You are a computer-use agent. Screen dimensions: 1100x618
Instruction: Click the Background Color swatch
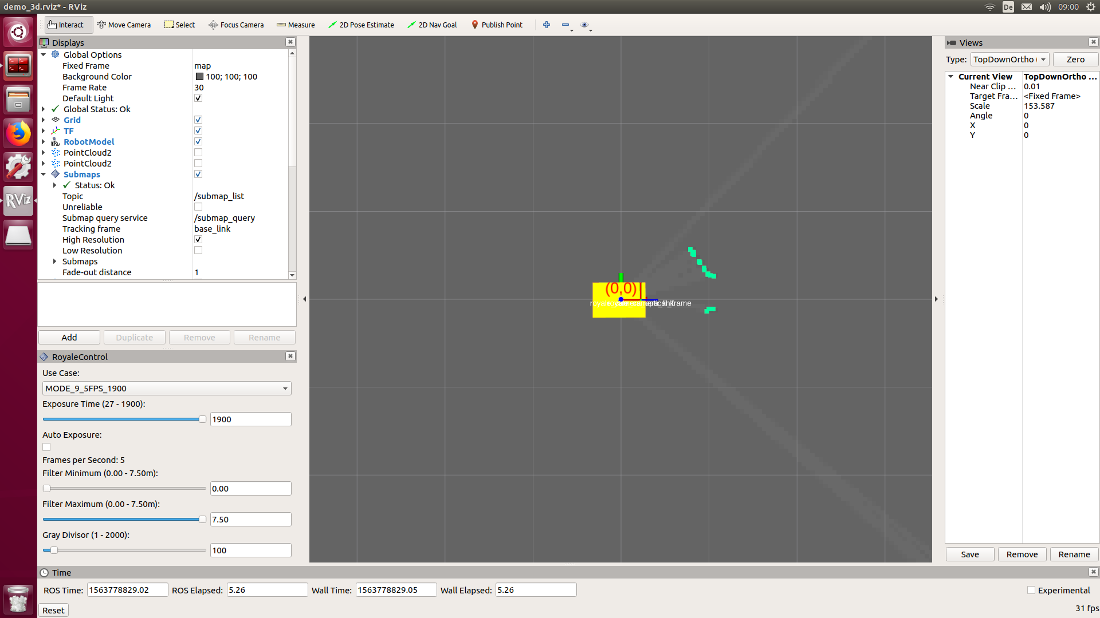[199, 76]
